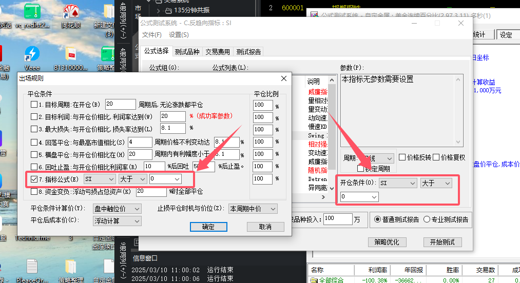Switch to the 交易费用 tab
The image size is (520, 283).
point(218,52)
